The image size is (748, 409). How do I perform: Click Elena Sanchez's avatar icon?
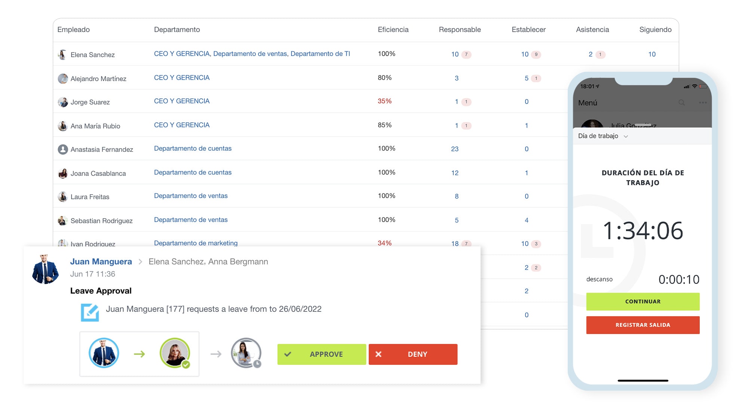coord(62,55)
